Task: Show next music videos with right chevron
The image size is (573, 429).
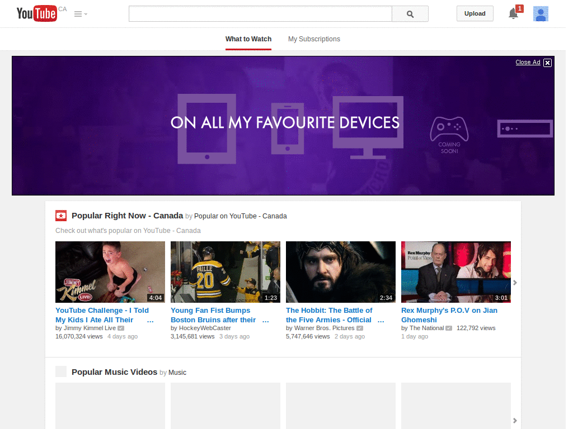Action: tap(515, 421)
